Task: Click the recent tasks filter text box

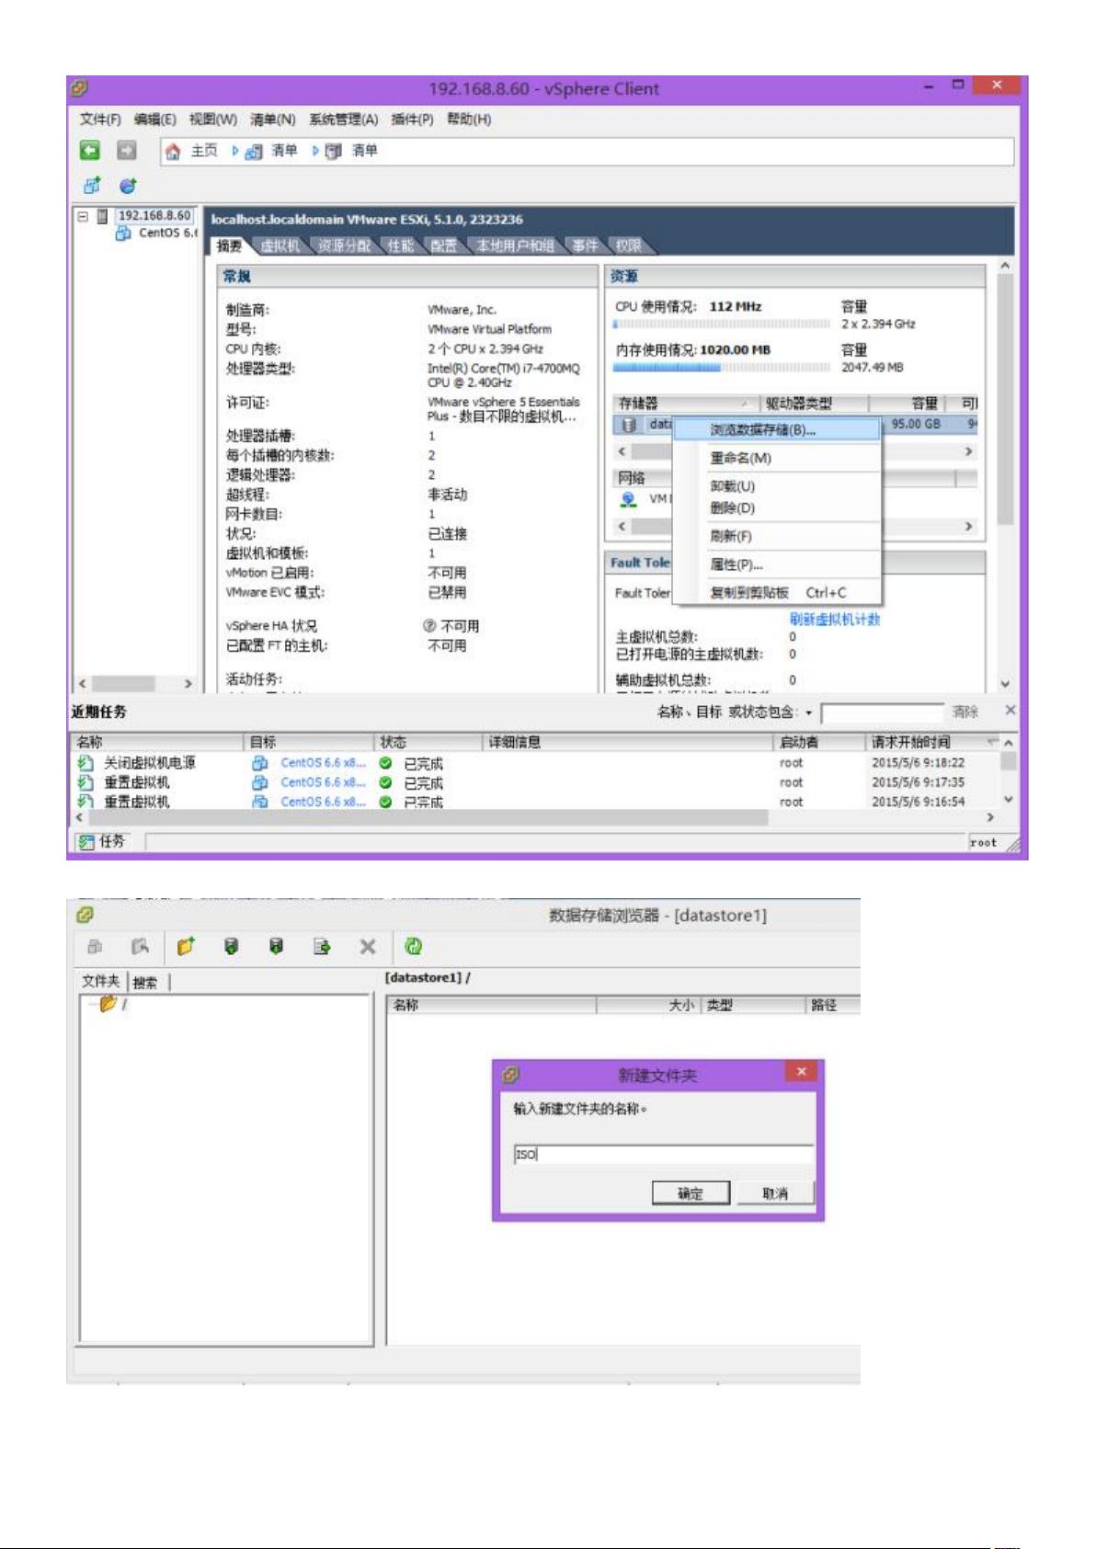Action: pyautogui.click(x=882, y=712)
